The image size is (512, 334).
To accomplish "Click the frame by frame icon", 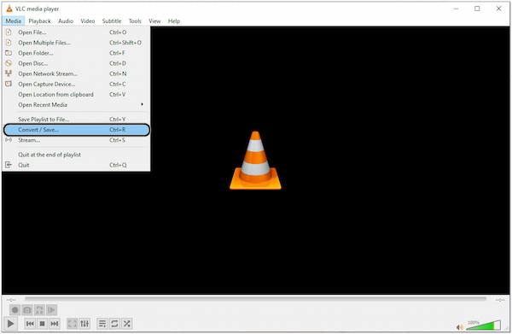I will coord(51,310).
